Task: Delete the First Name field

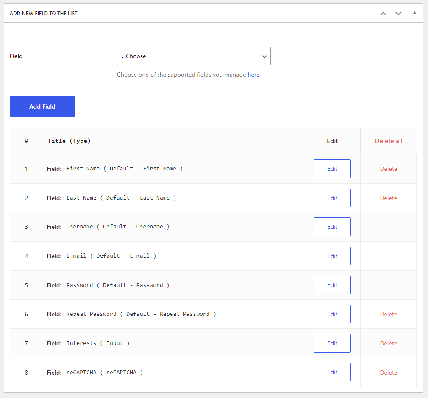Action: [x=389, y=169]
